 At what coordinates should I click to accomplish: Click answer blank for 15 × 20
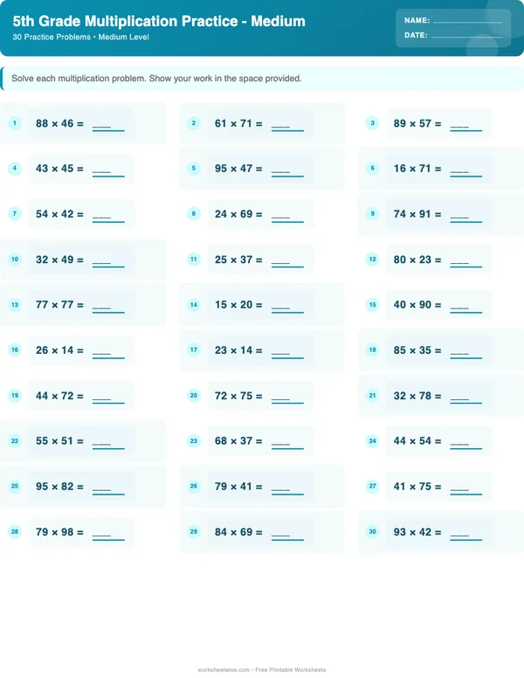coord(287,308)
